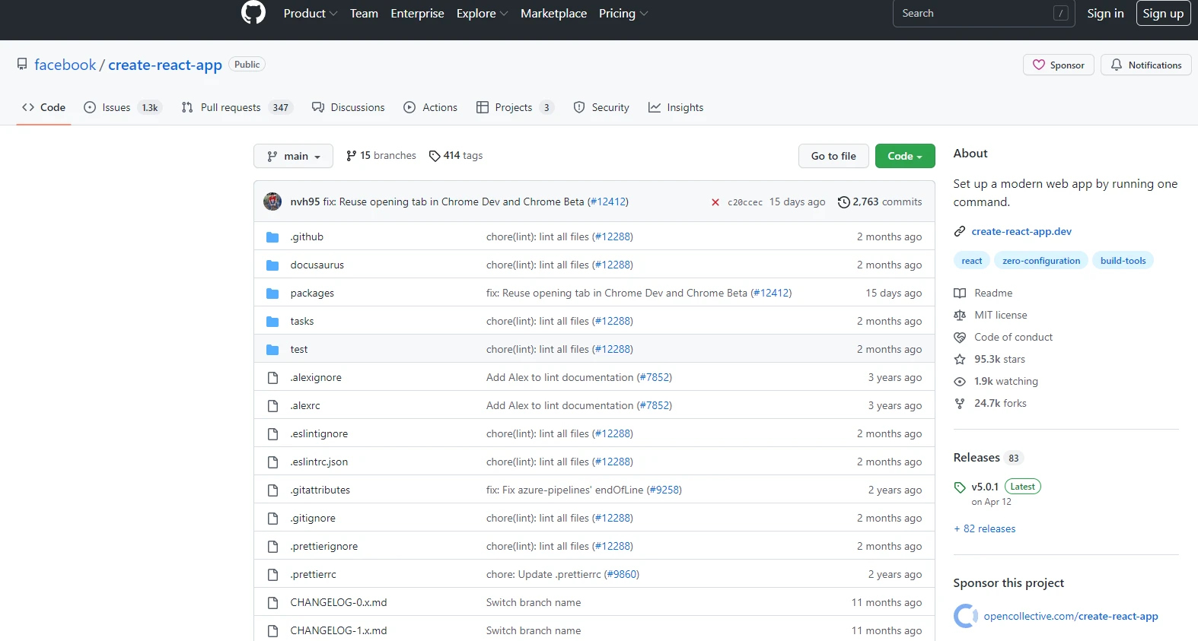
Task: Click the Go to file button
Action: [x=833, y=156]
